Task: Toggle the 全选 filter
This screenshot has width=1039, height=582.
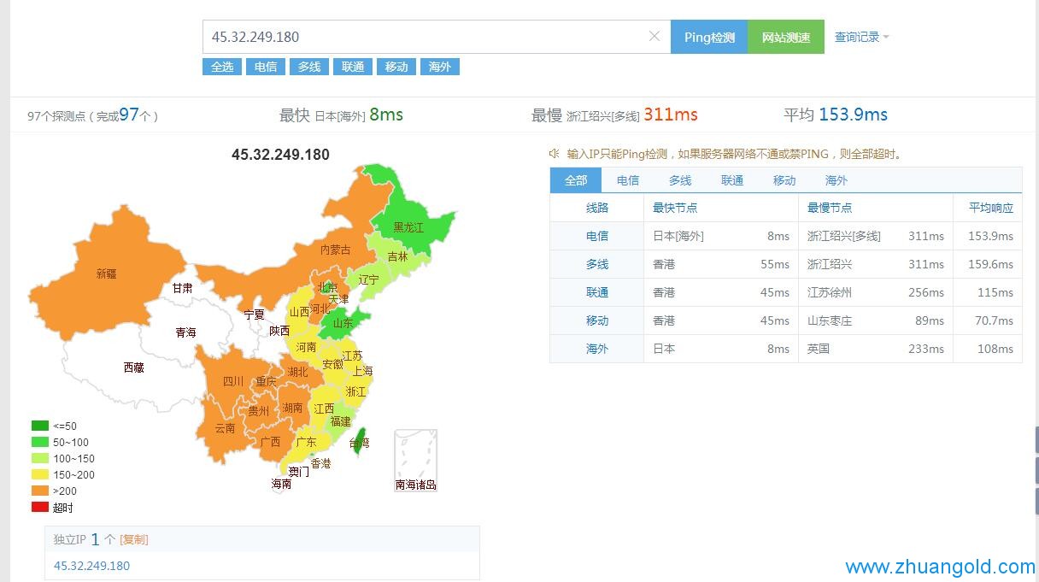Action: (222, 67)
